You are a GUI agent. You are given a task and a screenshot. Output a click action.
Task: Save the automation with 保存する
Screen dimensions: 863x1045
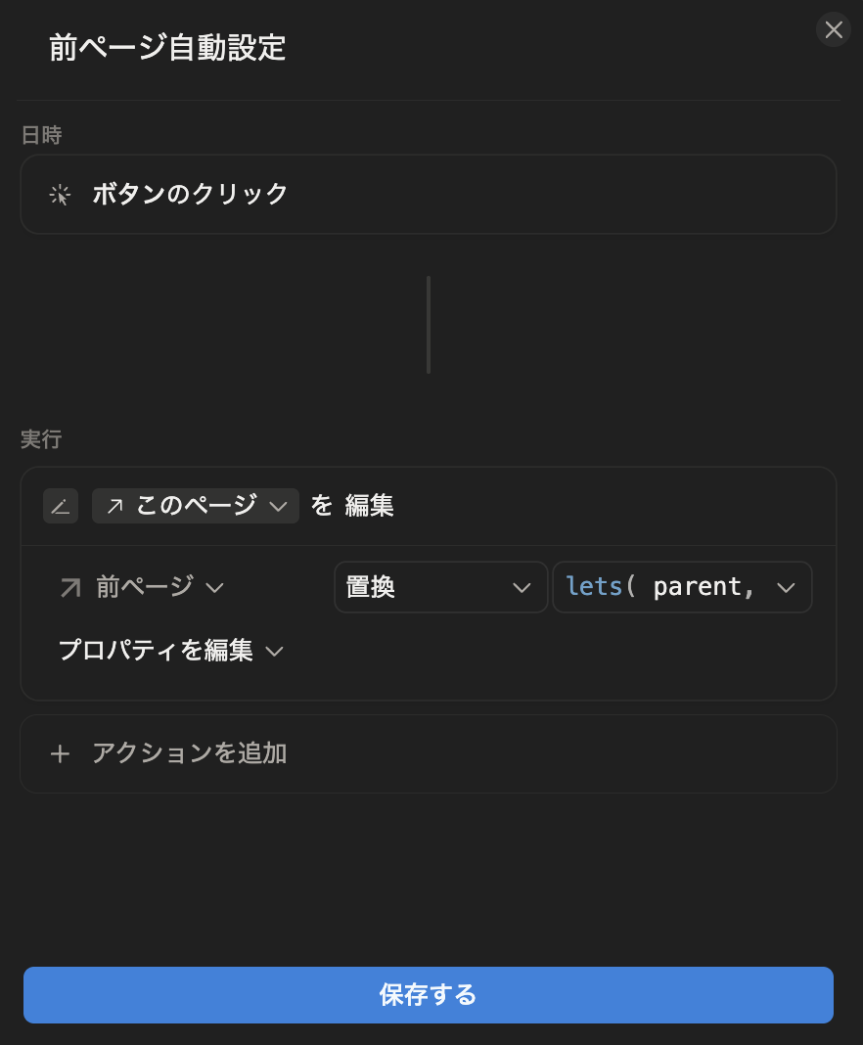pos(429,995)
